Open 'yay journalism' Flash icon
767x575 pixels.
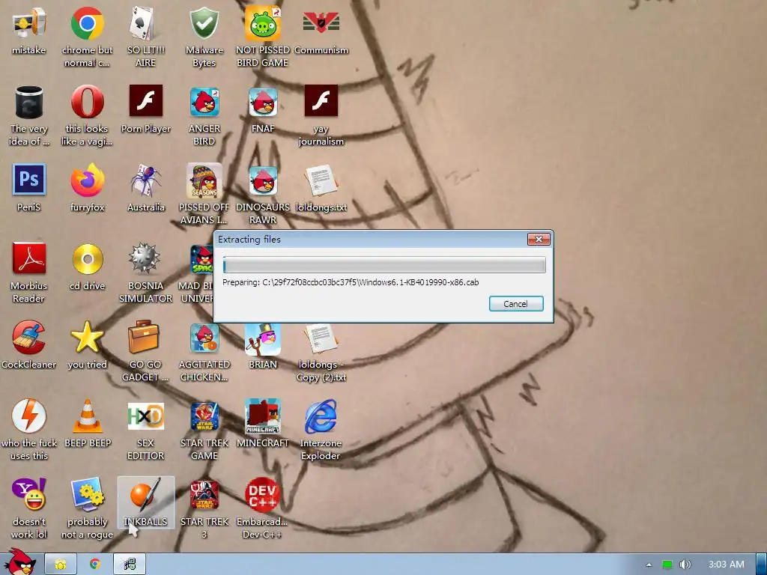tap(321, 101)
